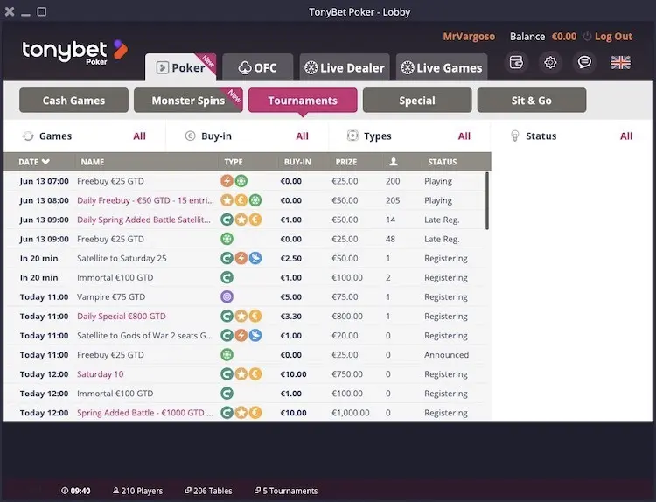The image size is (656, 502).
Task: Sort by the TYPE column header
Action: [233, 162]
